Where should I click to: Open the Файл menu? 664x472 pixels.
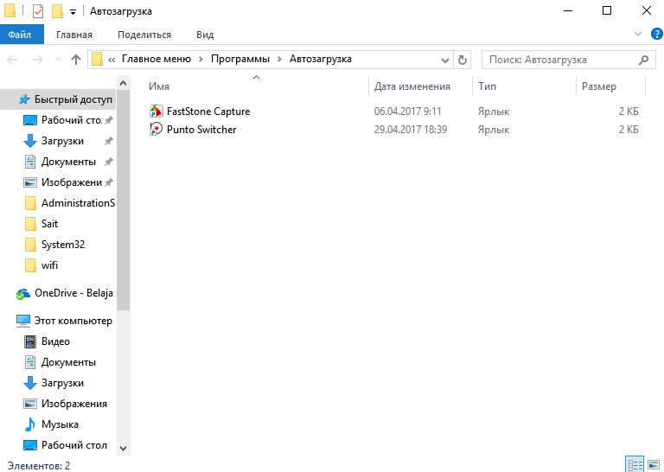(x=22, y=35)
